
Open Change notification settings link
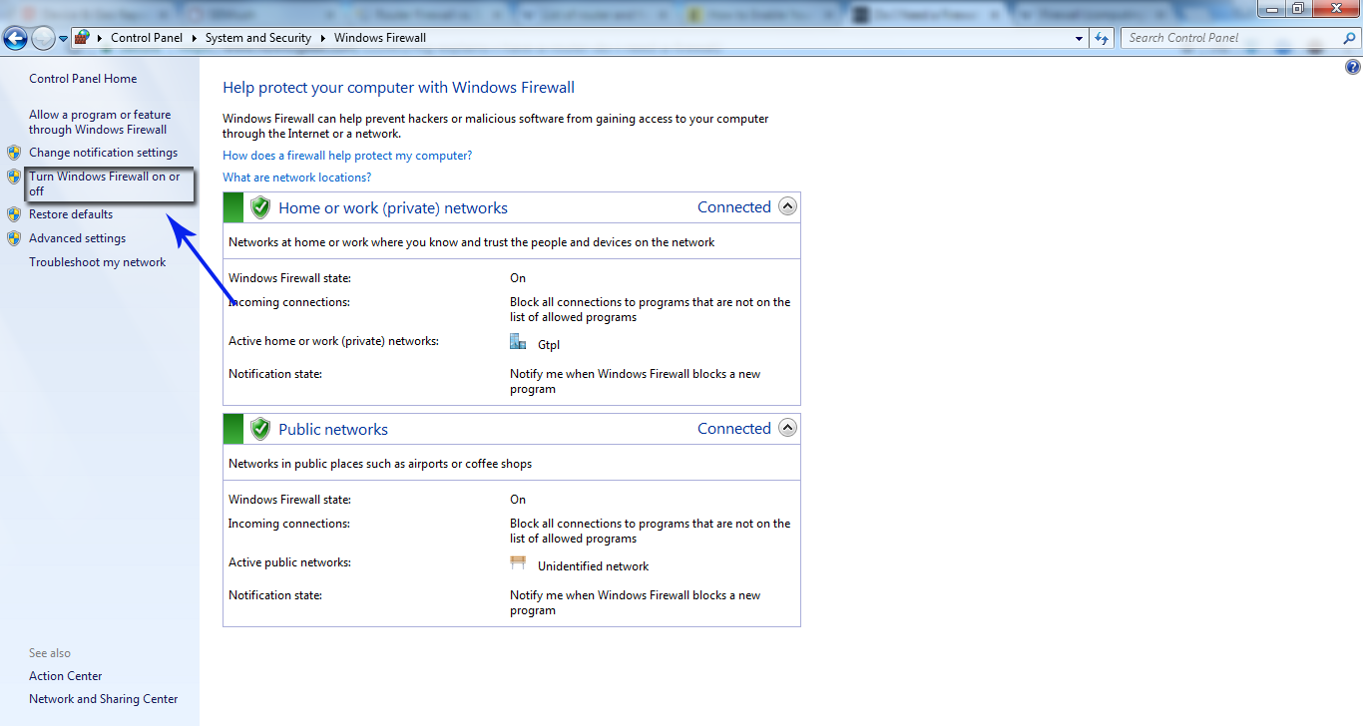103,153
